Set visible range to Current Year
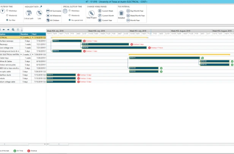This screenshot has width=234, height=154. 105,20
